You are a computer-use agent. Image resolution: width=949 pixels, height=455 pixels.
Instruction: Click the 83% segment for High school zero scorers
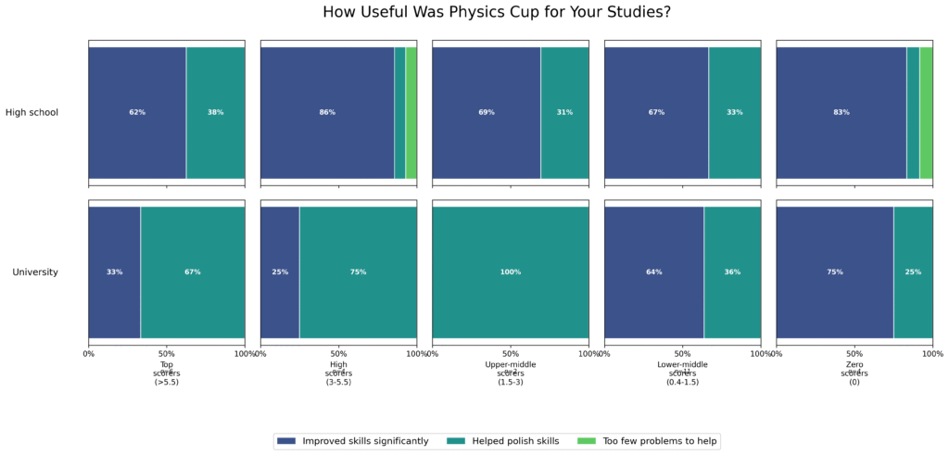(841, 112)
